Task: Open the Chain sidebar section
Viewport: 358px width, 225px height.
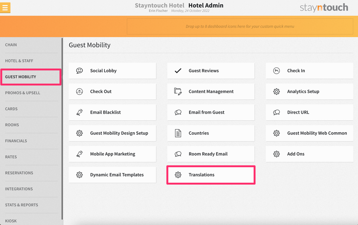Action: 31,45
